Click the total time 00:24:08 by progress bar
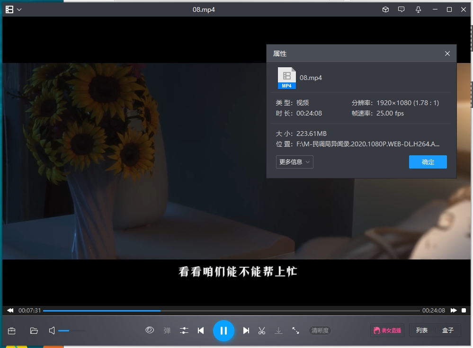 pyautogui.click(x=434, y=310)
